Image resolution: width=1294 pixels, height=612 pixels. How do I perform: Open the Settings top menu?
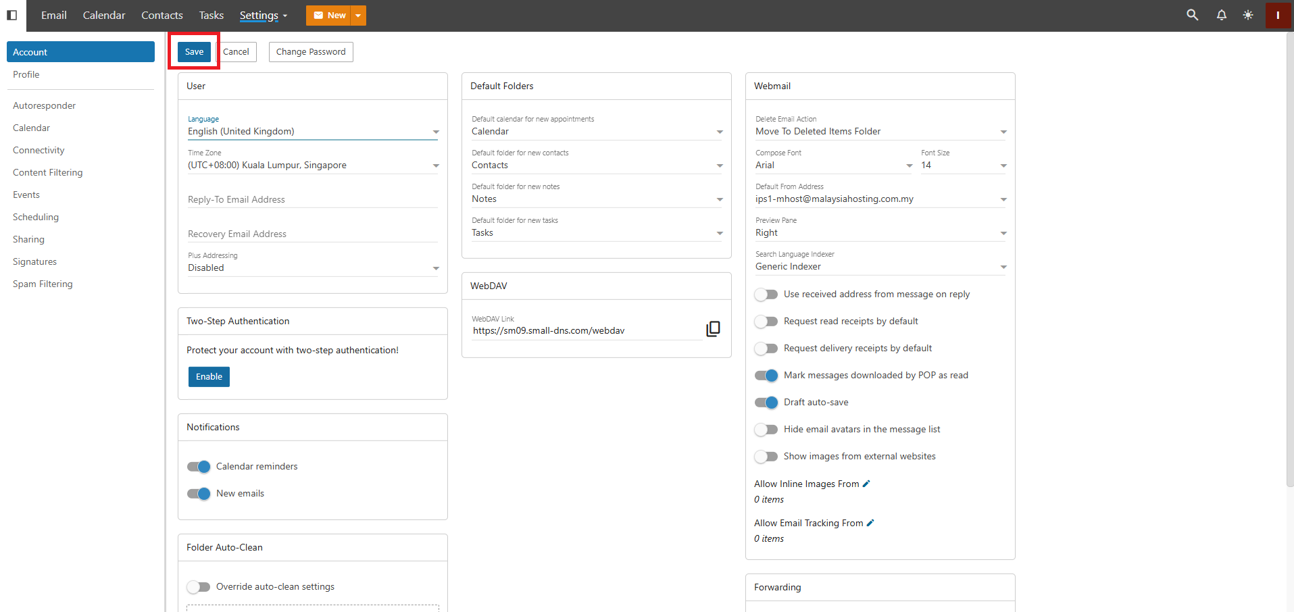(x=264, y=16)
